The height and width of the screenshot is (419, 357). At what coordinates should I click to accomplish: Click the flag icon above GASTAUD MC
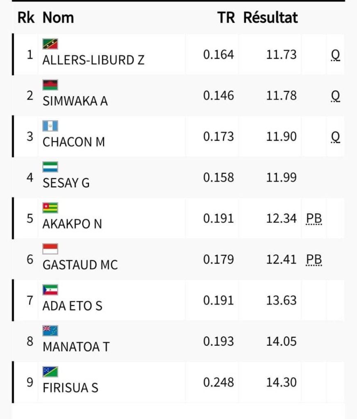point(50,249)
